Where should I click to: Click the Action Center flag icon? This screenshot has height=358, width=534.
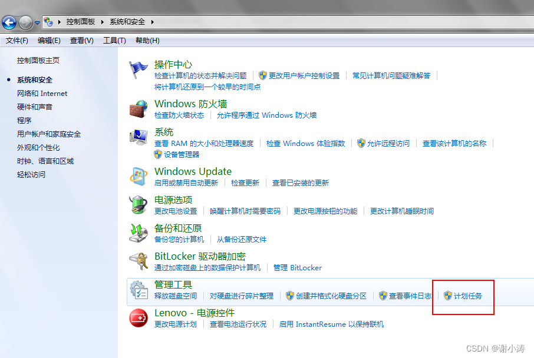tap(139, 69)
